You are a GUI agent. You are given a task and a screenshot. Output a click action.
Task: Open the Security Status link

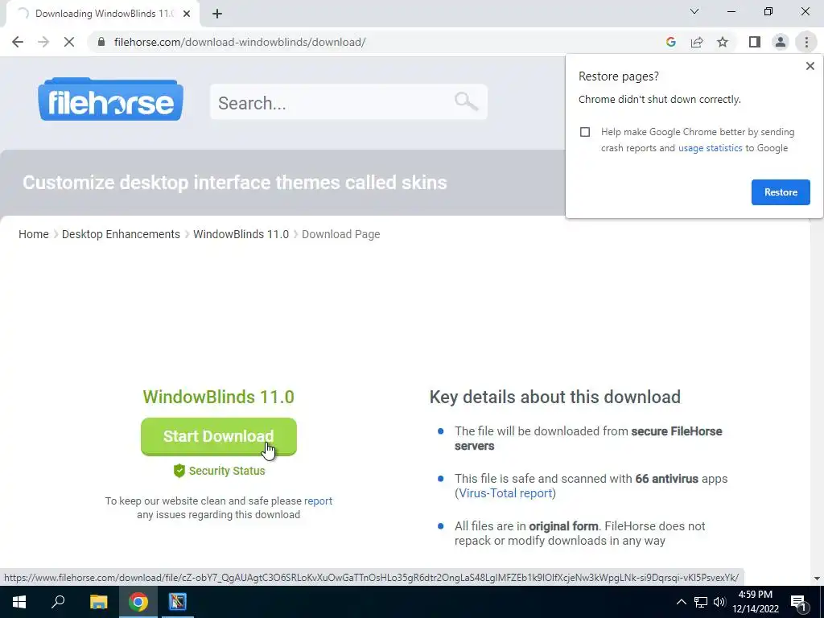[226, 471]
